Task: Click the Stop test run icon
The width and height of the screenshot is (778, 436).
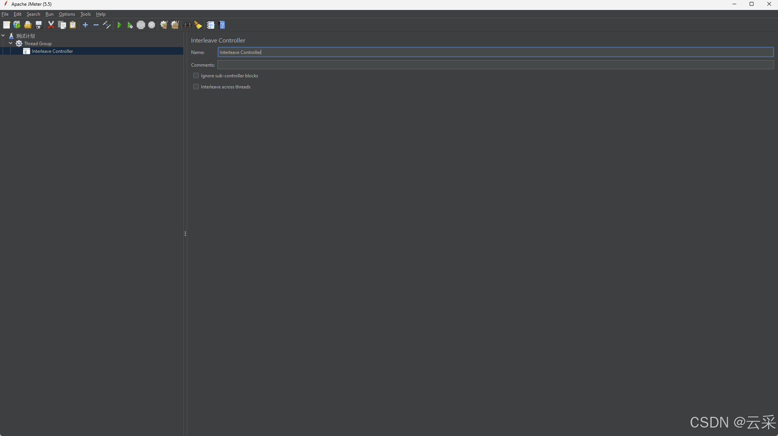Action: pyautogui.click(x=141, y=25)
